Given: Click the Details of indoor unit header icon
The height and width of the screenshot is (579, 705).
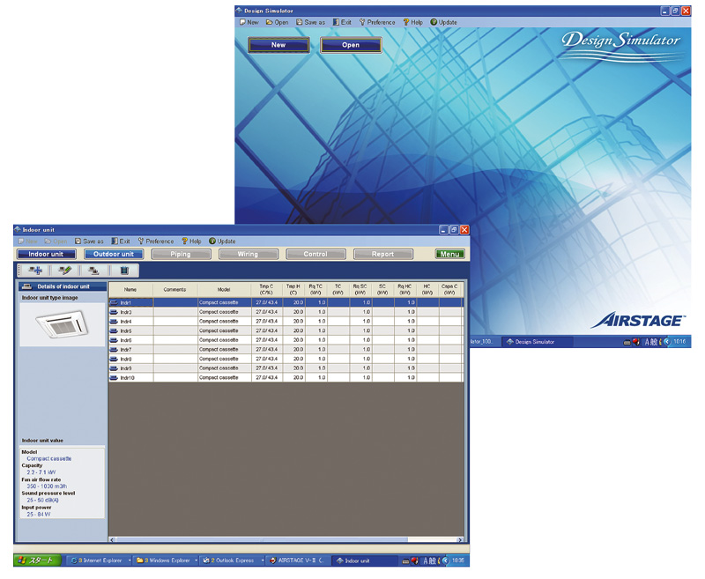Looking at the screenshot, I should (27, 286).
